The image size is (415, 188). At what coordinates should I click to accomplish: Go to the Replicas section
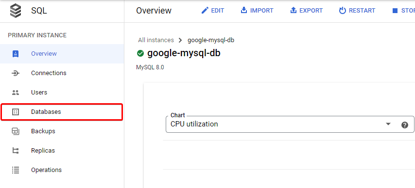(62, 151)
